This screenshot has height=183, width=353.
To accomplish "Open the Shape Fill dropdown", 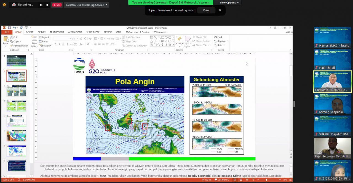I will click(200, 37).
